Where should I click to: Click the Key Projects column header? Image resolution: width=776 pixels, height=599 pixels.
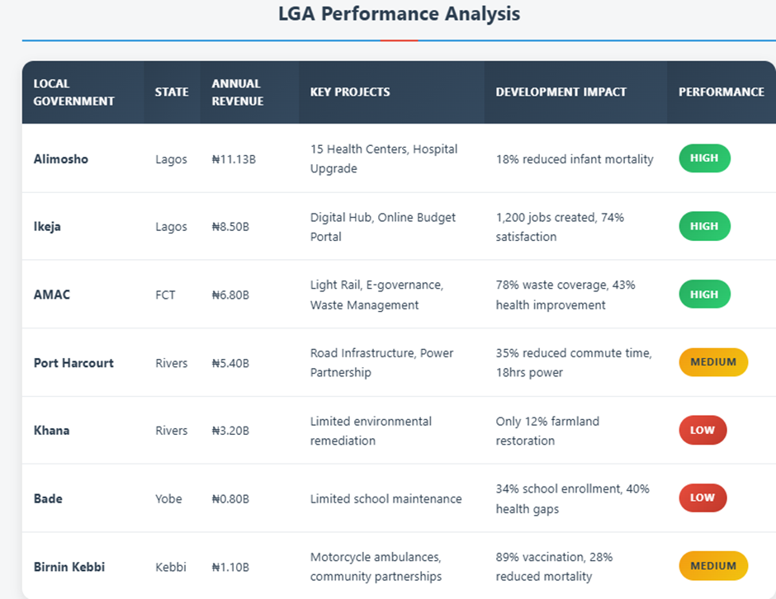[350, 92]
